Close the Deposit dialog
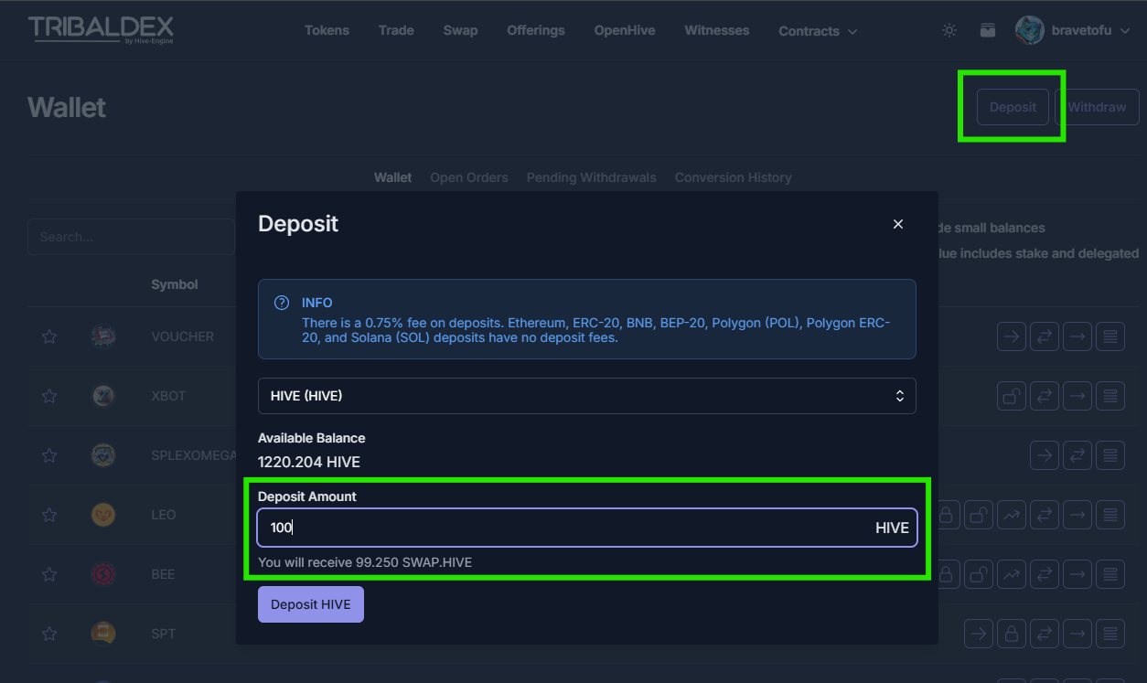The width and height of the screenshot is (1147, 683). coord(898,224)
